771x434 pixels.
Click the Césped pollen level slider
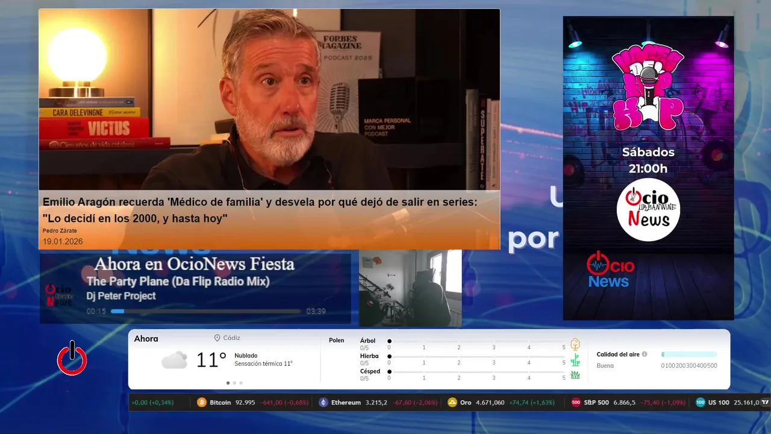[476, 372]
